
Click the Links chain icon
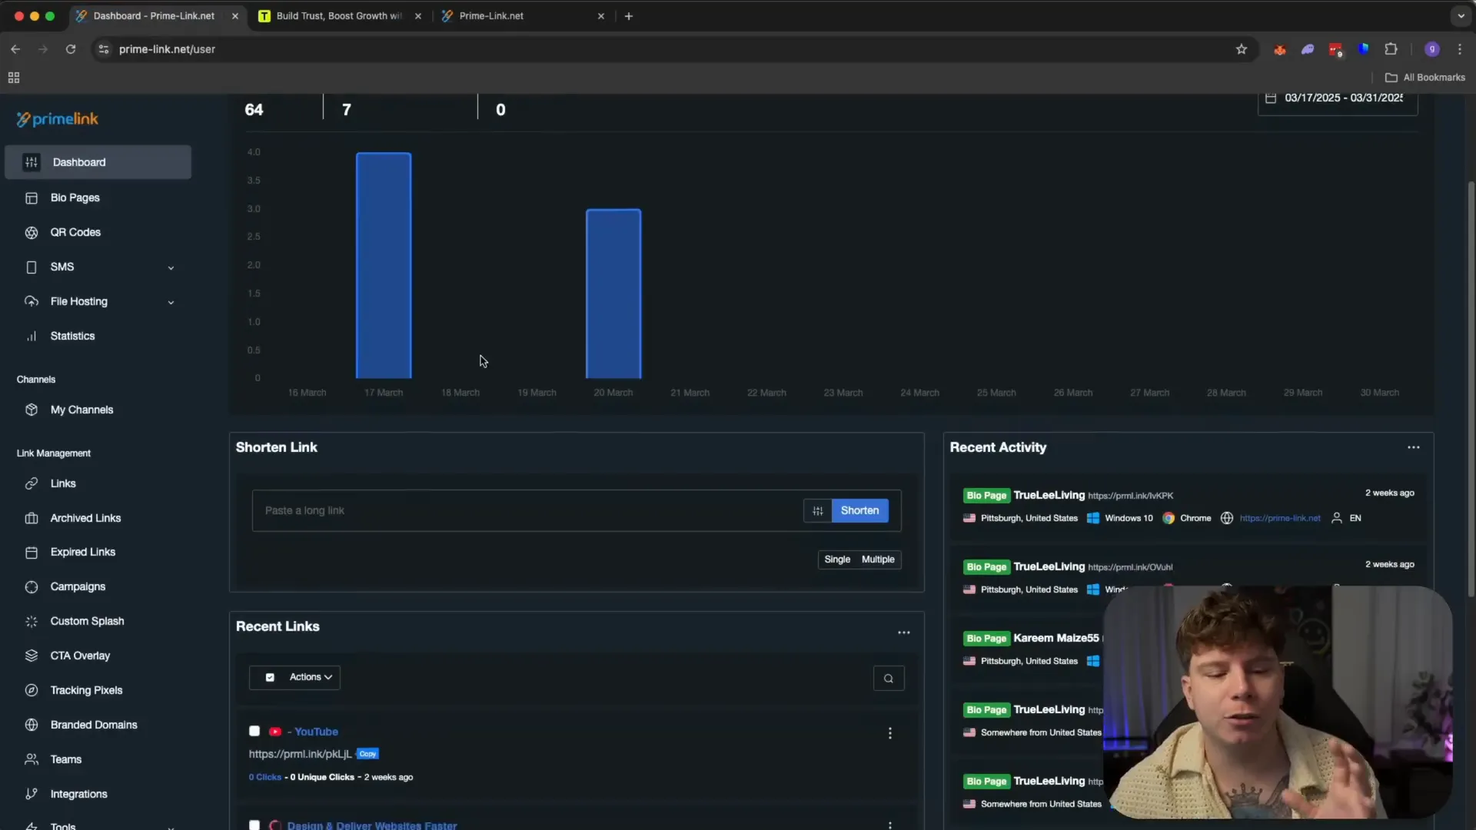pyautogui.click(x=32, y=484)
